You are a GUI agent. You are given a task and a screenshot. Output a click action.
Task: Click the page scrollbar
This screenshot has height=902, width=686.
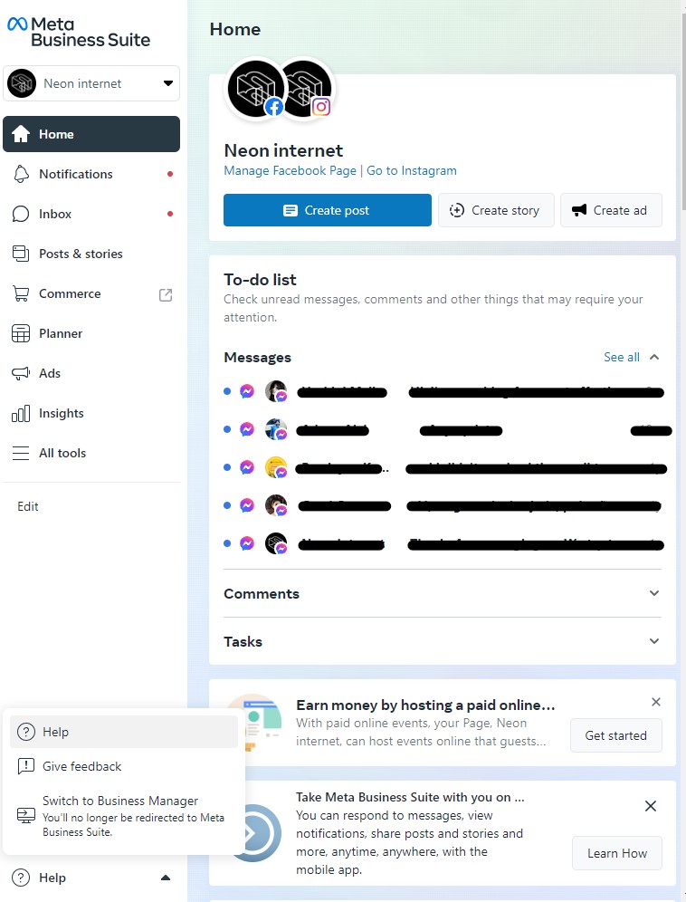[x=683, y=111]
